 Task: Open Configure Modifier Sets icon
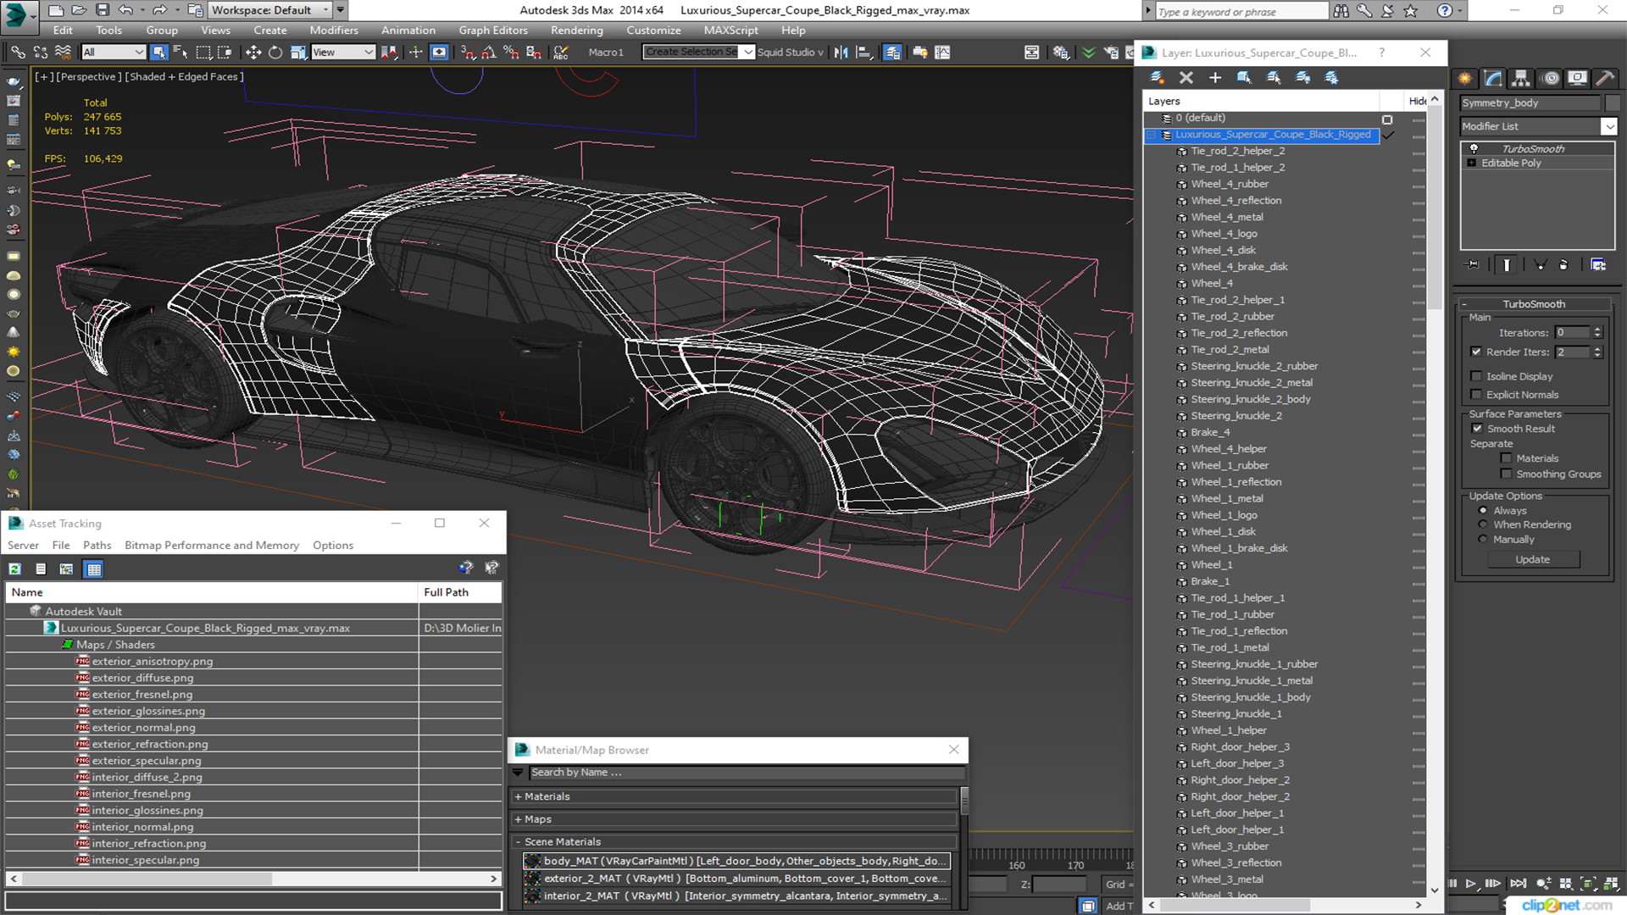[1598, 265]
